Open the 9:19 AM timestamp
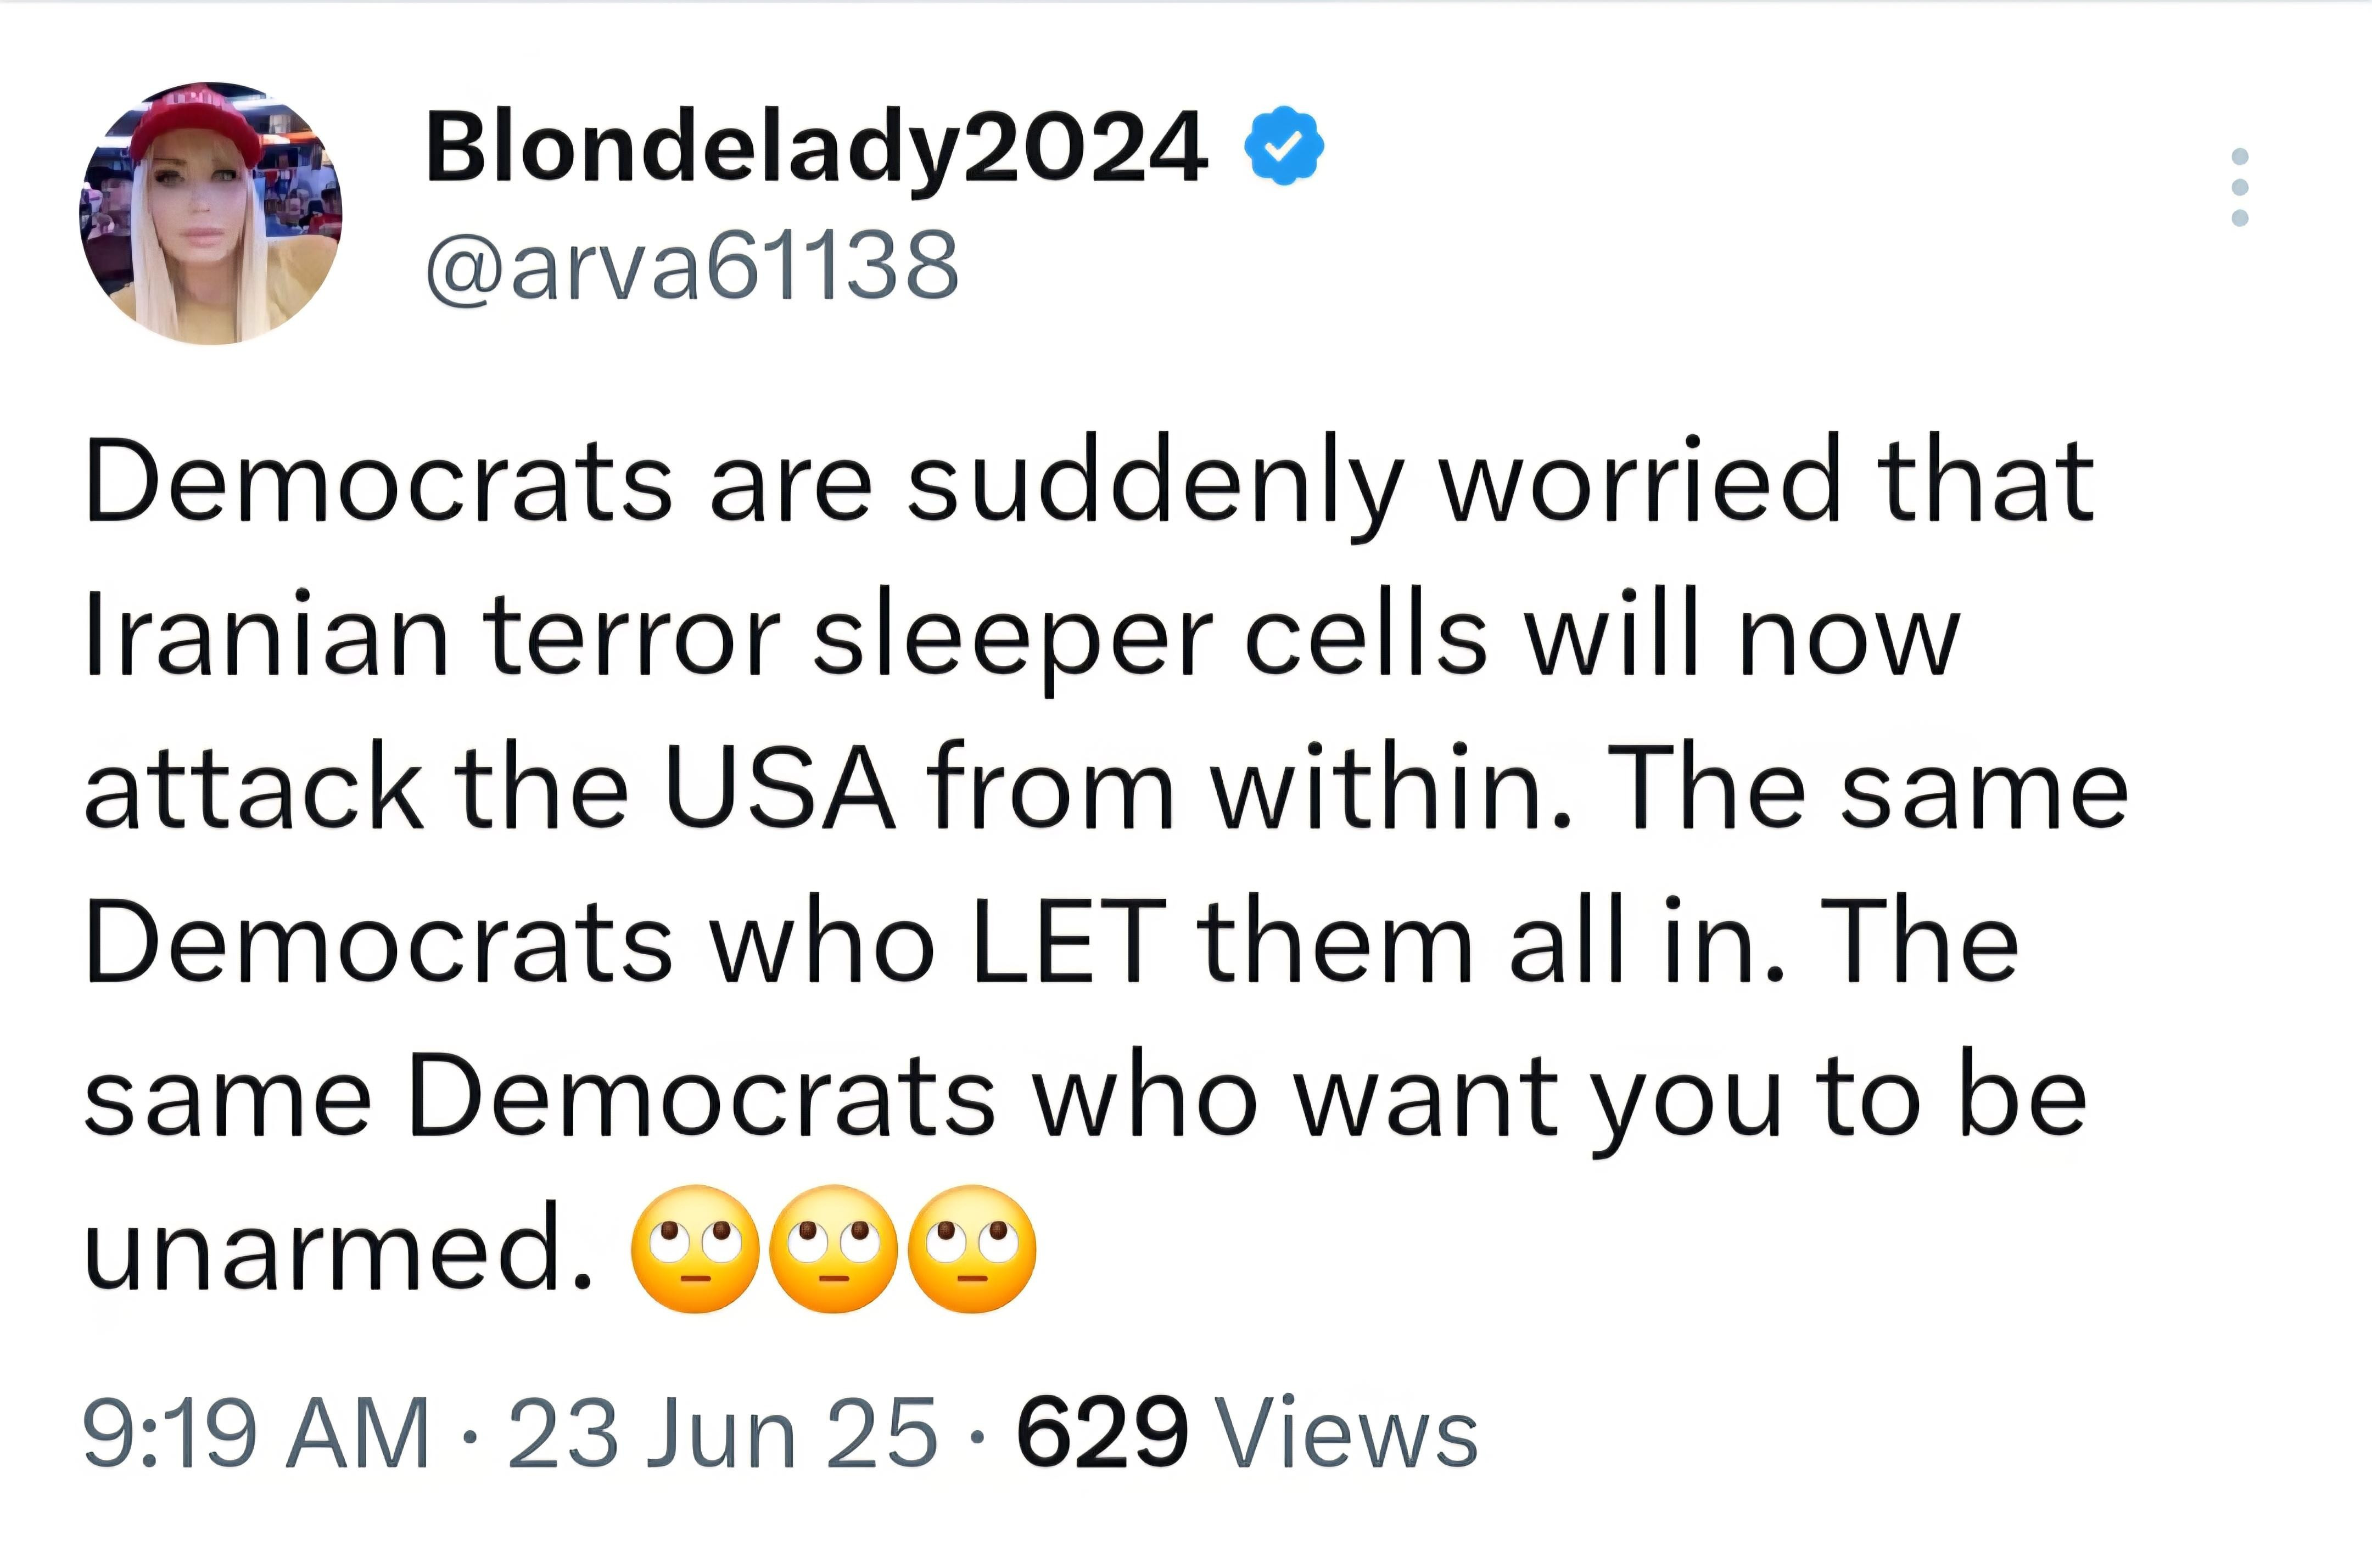Viewport: 2372px width, 1568px height. point(256,1433)
